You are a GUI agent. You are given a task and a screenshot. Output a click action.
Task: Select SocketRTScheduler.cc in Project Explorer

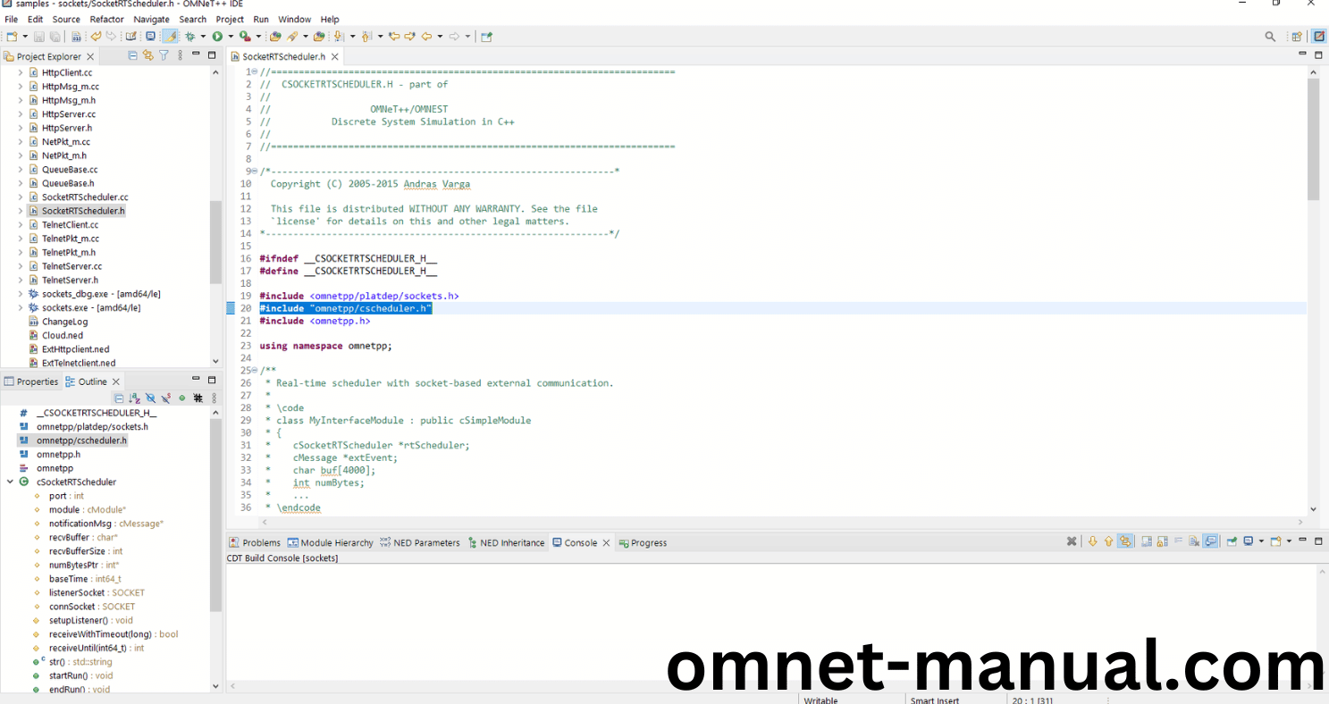tap(85, 197)
